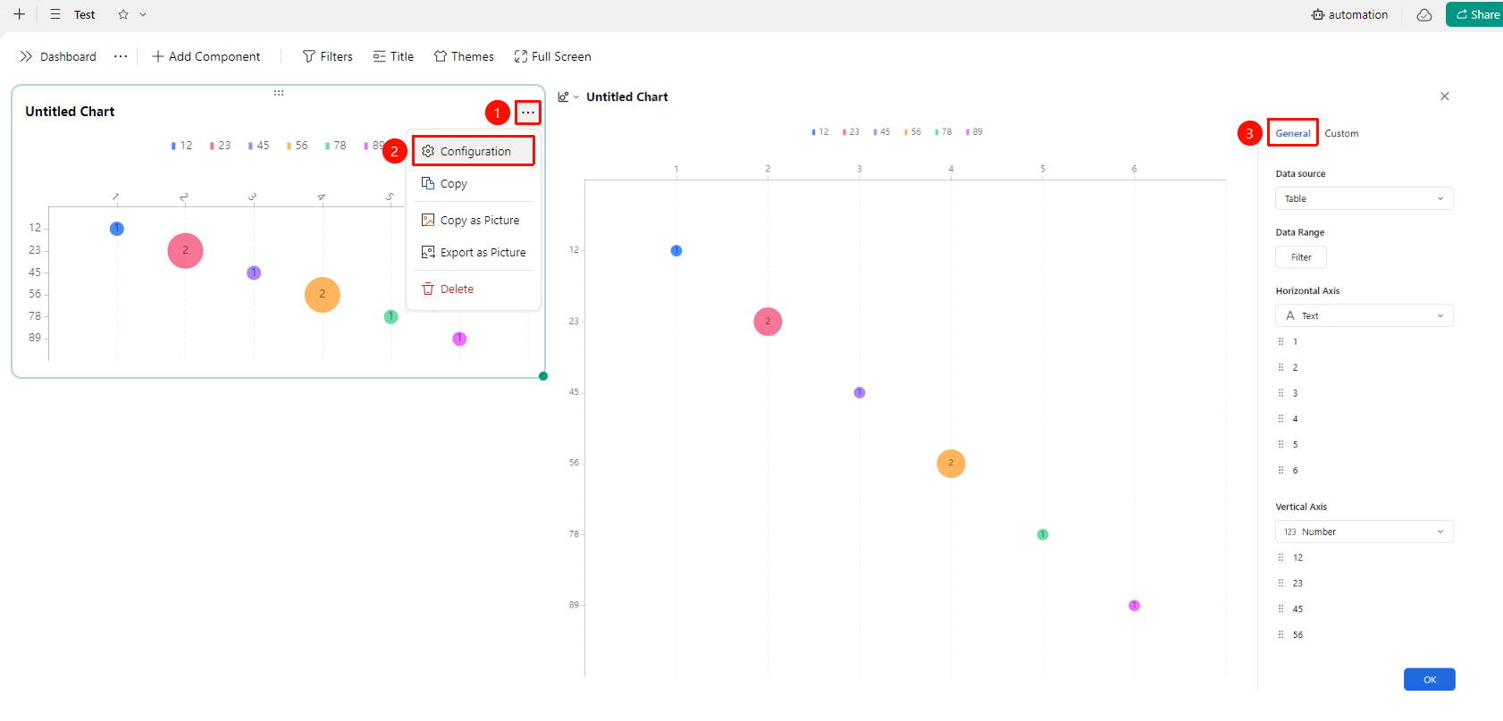The height and width of the screenshot is (721, 1503).
Task: Click the Data Range Filter button
Action: pyautogui.click(x=1301, y=257)
